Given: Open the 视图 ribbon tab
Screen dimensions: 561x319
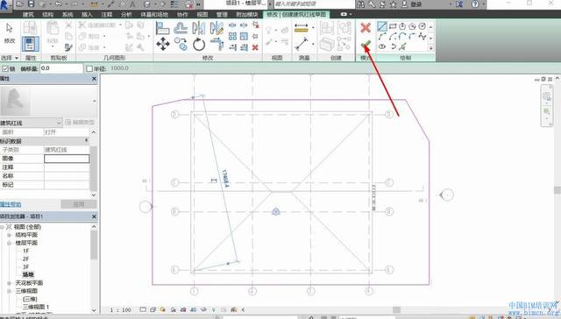Looking at the screenshot, I should [202, 14].
